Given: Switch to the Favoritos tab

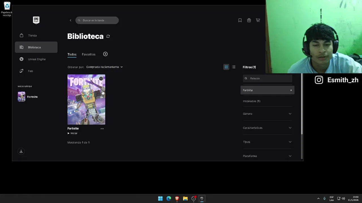Looking at the screenshot, I should point(89,54).
